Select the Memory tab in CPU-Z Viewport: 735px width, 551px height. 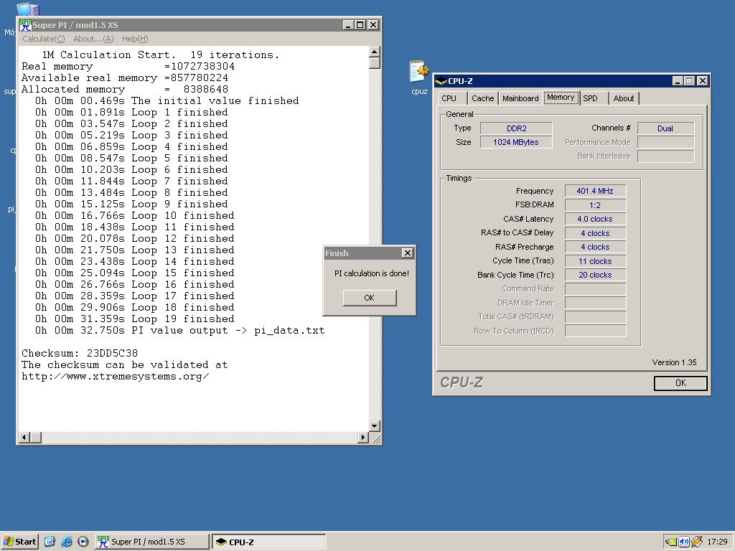click(x=561, y=98)
